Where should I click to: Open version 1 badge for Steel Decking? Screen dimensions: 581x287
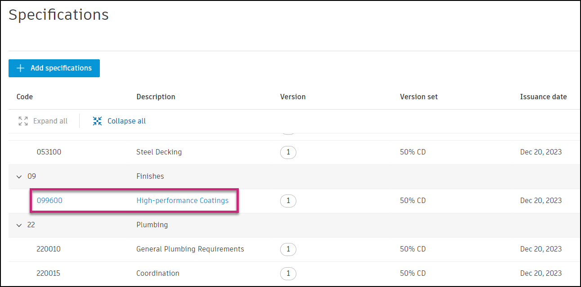tap(288, 152)
